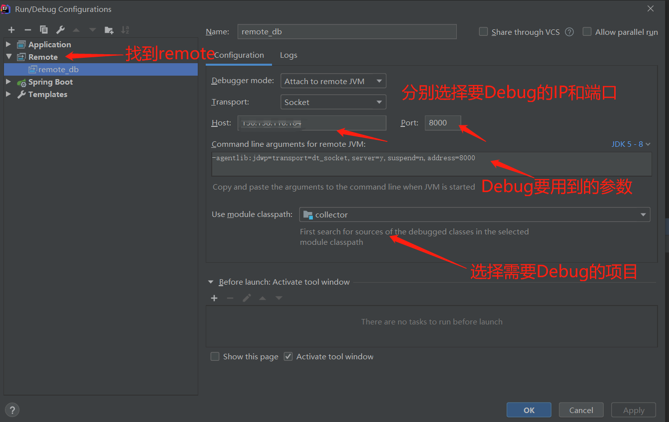Image resolution: width=669 pixels, height=422 pixels.
Task: Click the IntelliJ icon in title bar
Action: (x=5, y=9)
